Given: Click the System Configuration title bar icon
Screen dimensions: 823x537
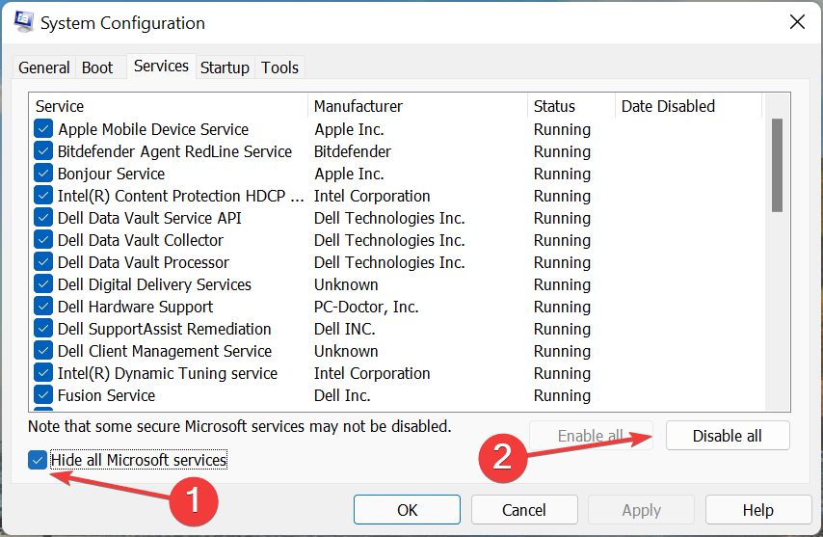Looking at the screenshot, I should (x=25, y=22).
